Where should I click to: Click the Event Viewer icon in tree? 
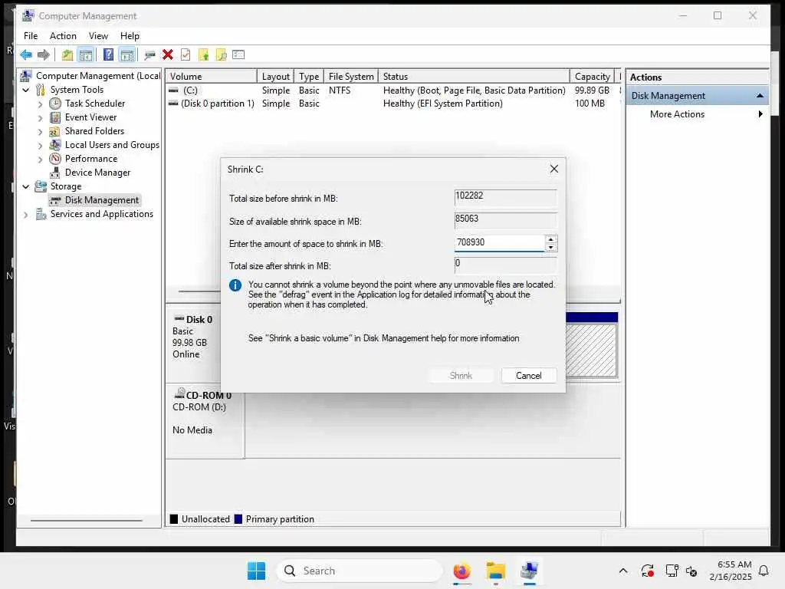[55, 117]
